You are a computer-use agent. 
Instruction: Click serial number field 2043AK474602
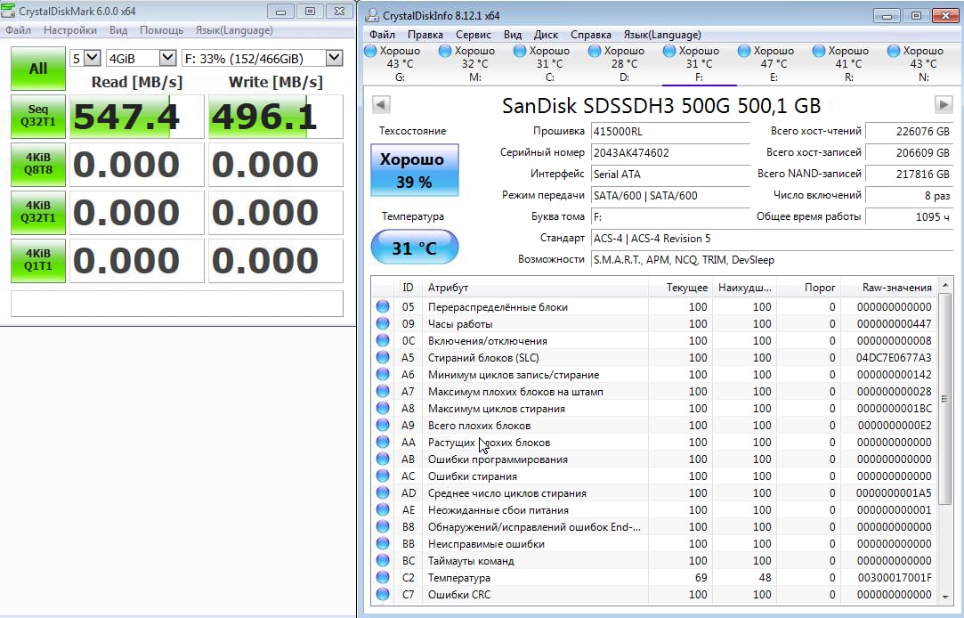670,152
